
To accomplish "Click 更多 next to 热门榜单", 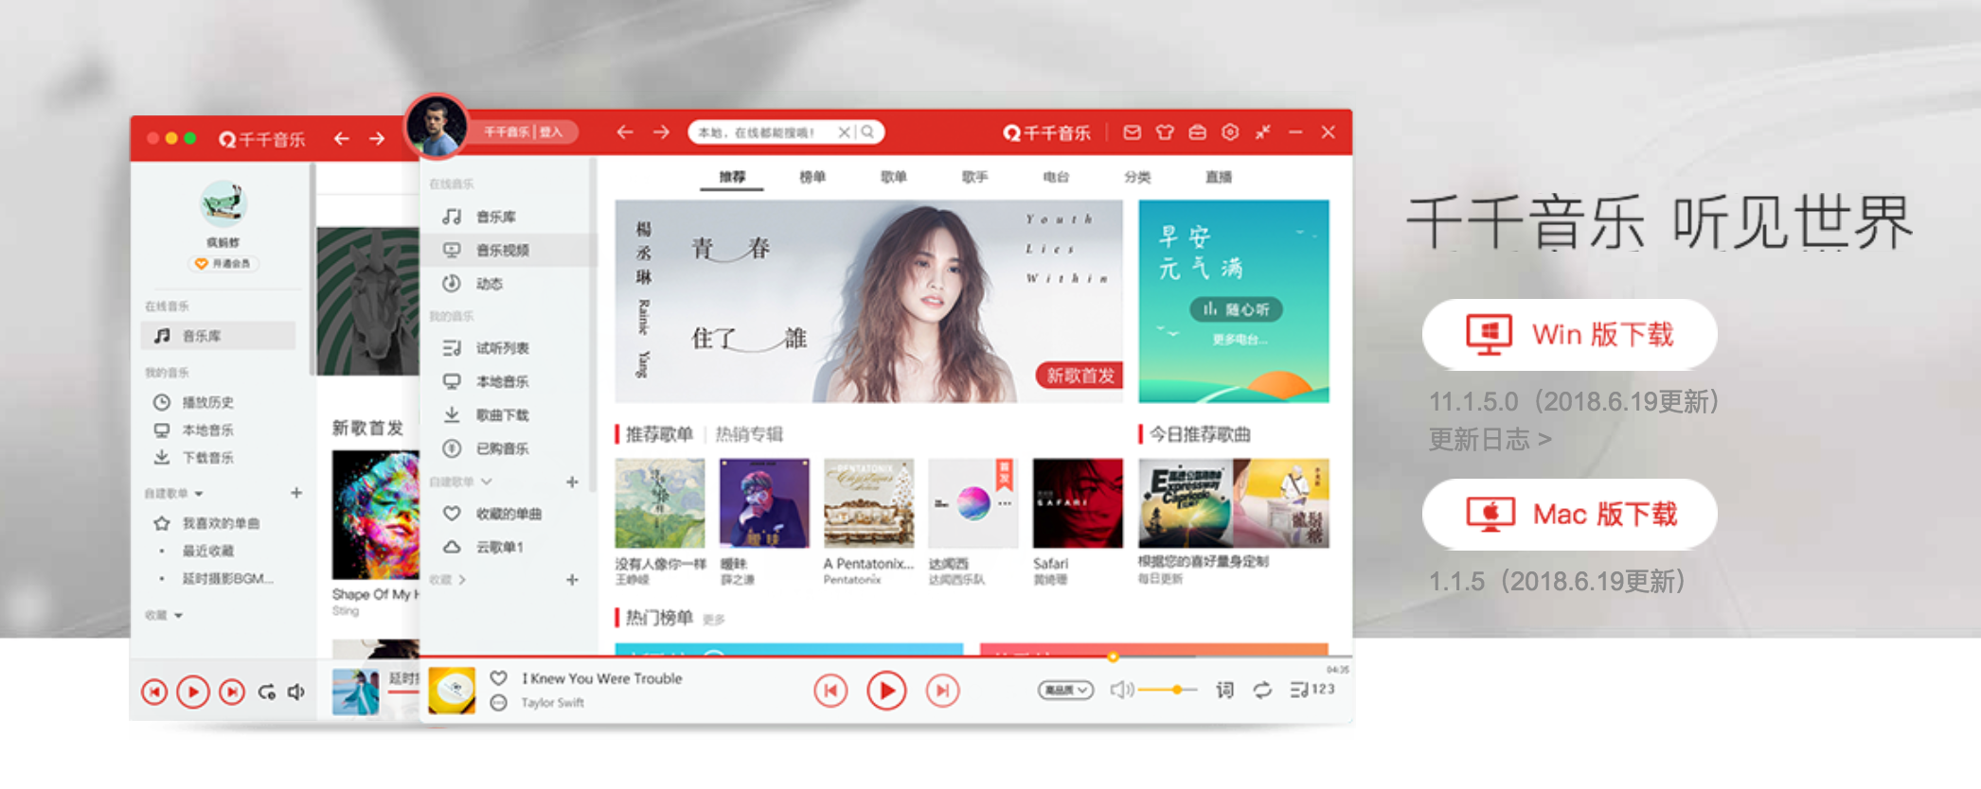I will click(714, 620).
